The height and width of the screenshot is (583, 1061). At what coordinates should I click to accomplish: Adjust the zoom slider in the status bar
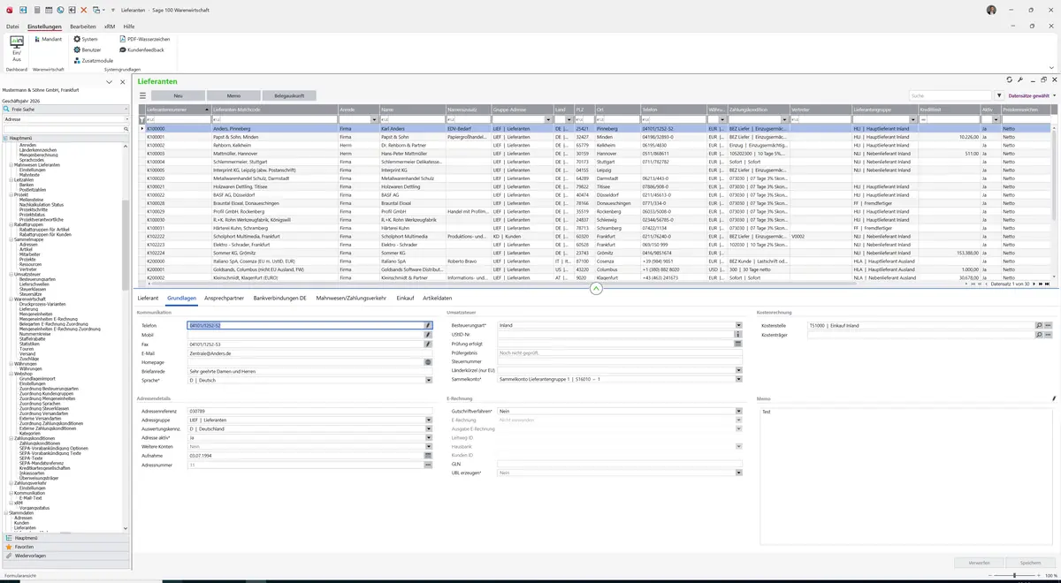pyautogui.click(x=1013, y=576)
